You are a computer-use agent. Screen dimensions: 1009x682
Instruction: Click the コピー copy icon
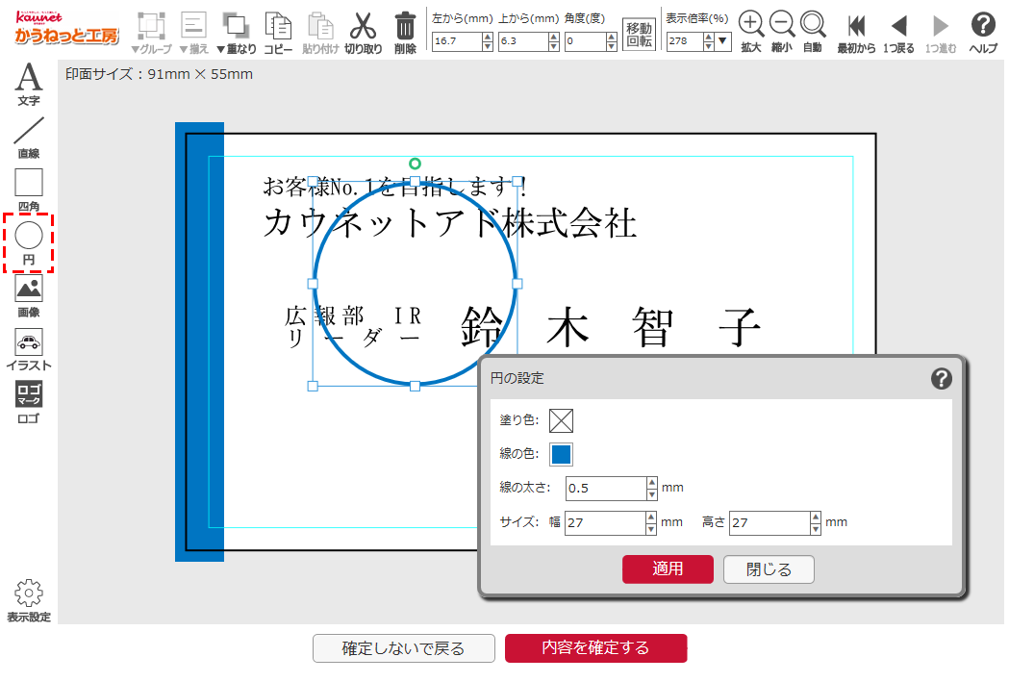[278, 26]
